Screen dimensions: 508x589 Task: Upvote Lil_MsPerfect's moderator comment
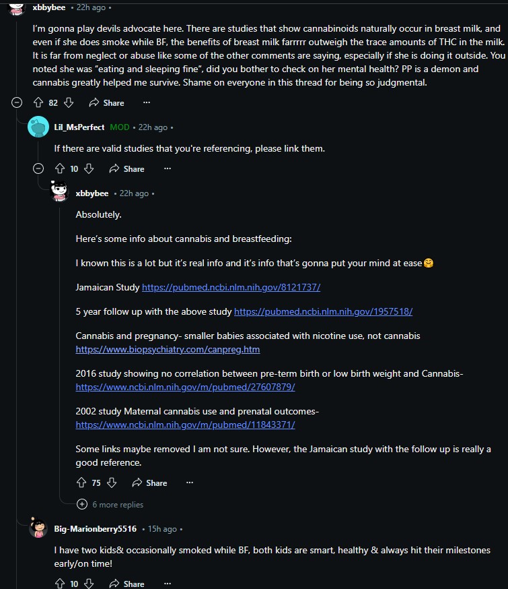pos(60,168)
